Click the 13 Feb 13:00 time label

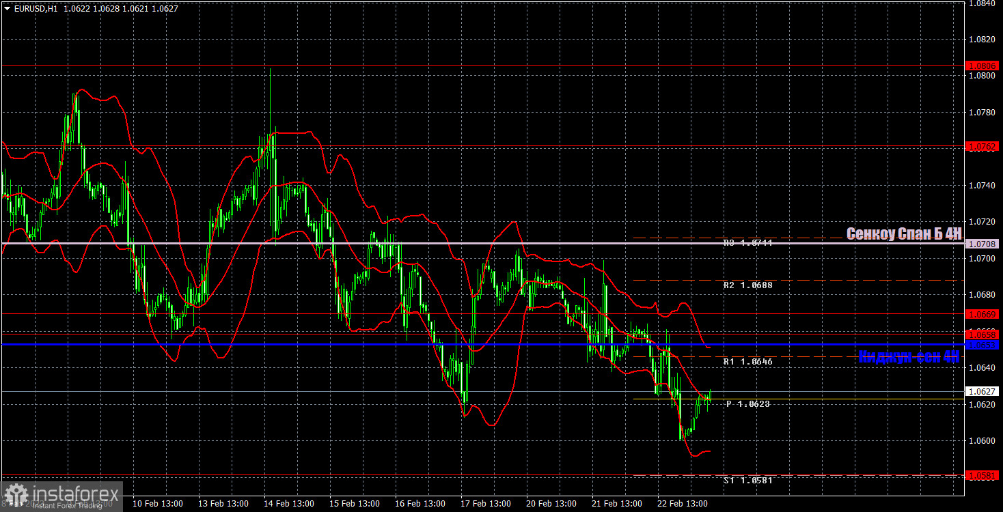tap(223, 504)
